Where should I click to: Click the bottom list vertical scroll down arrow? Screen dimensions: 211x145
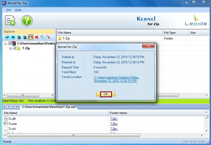pyautogui.click(x=206, y=131)
